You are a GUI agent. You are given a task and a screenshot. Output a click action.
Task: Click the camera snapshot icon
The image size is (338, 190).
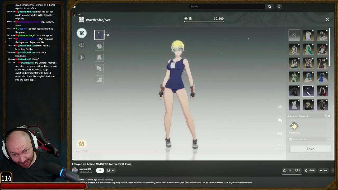[81, 144]
